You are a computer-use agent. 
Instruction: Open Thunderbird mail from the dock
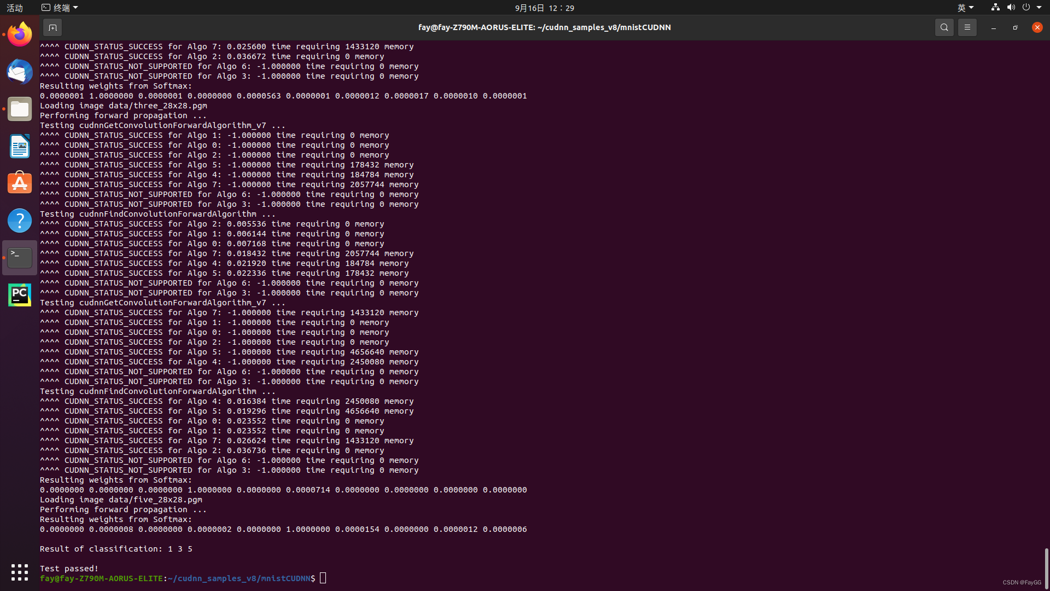pos(20,72)
